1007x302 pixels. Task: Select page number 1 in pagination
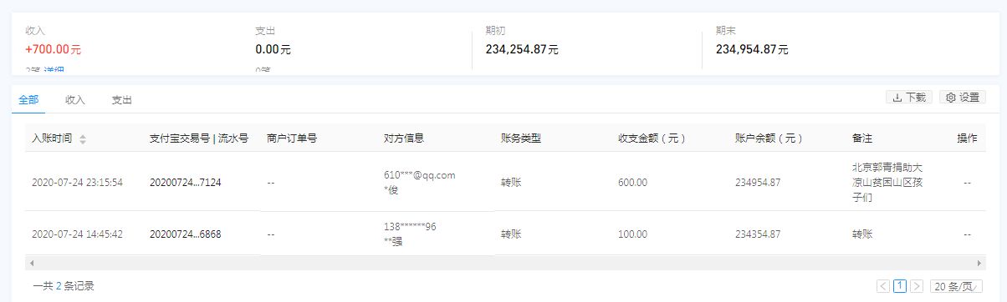point(900,286)
